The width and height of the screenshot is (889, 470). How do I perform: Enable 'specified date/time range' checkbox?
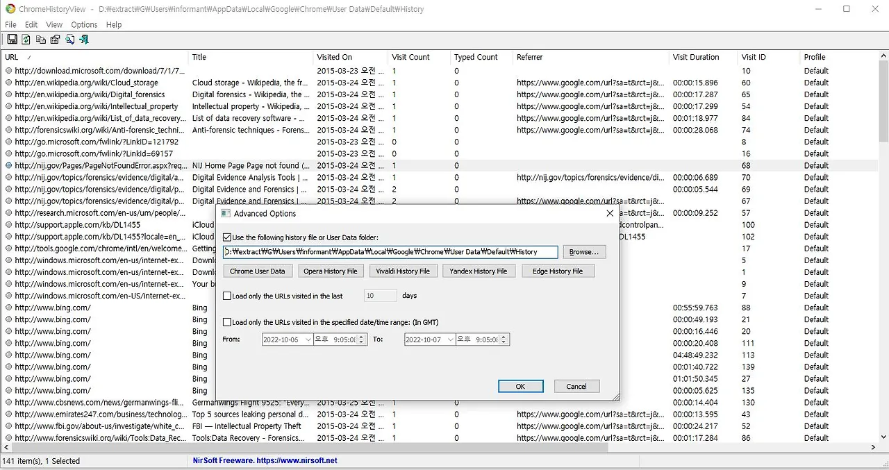click(227, 322)
